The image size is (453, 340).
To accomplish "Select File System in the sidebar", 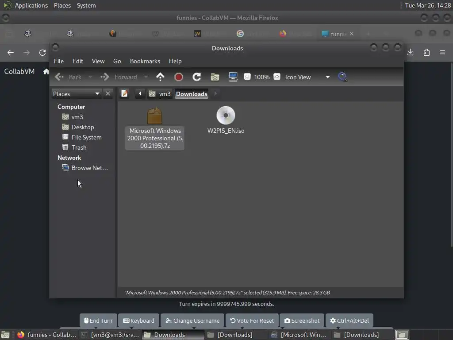I will (86, 137).
